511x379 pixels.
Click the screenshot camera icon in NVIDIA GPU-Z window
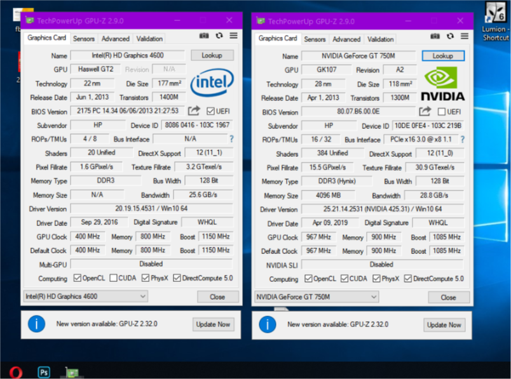pos(435,36)
